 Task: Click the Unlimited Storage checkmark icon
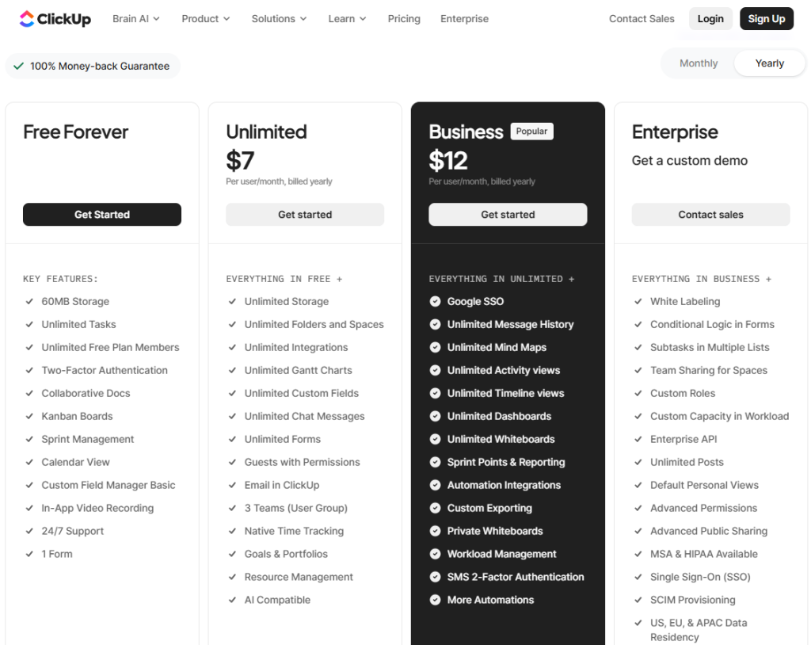tap(232, 301)
